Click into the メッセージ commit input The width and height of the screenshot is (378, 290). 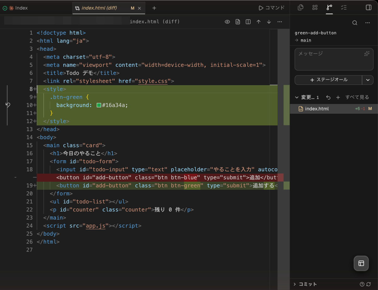coord(334,59)
